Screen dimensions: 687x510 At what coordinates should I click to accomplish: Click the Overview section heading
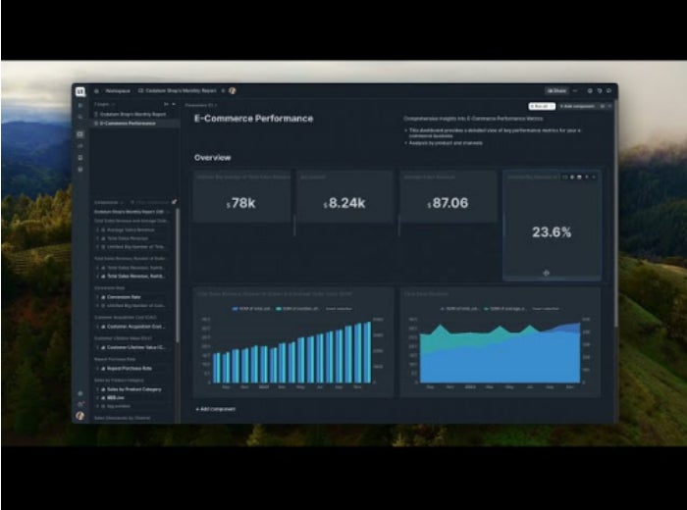pyautogui.click(x=213, y=158)
